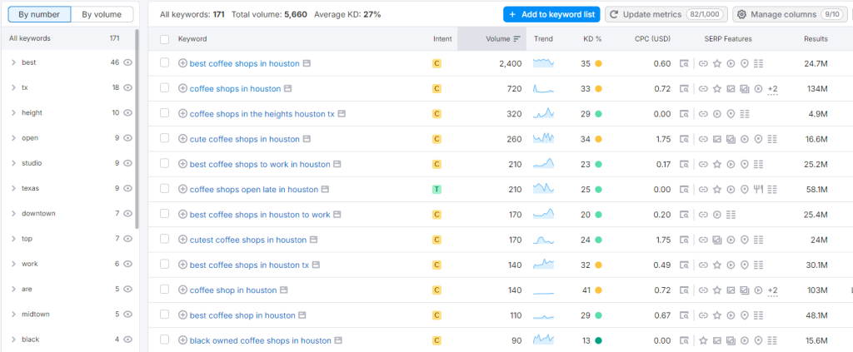Click Transactional intent badge for 'coffee shops open late'
This screenshot has height=352, width=853.
[436, 190]
